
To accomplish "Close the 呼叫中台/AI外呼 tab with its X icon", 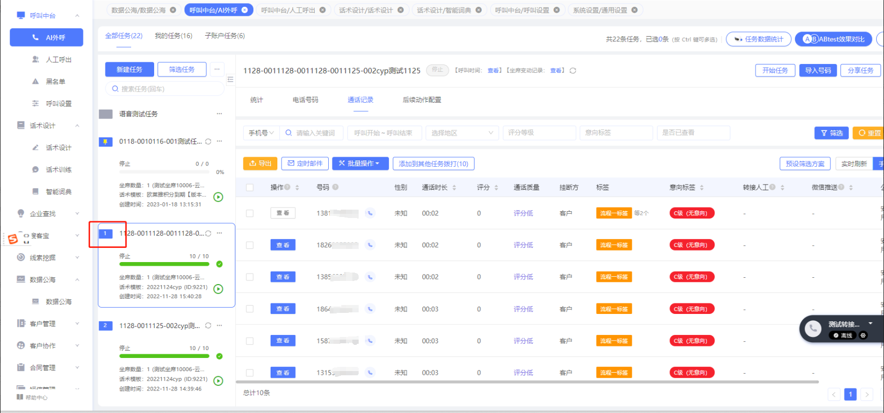I will (245, 10).
